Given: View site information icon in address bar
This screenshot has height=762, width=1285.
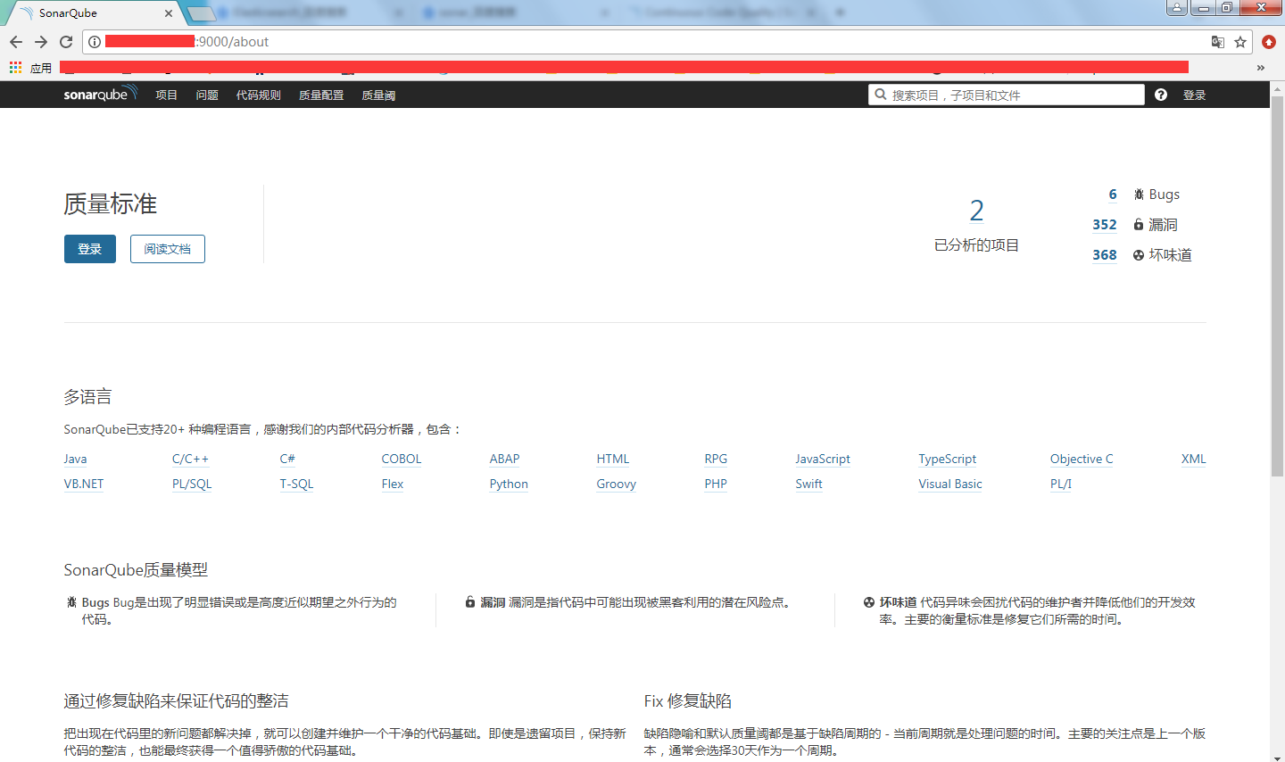Looking at the screenshot, I should [x=95, y=42].
